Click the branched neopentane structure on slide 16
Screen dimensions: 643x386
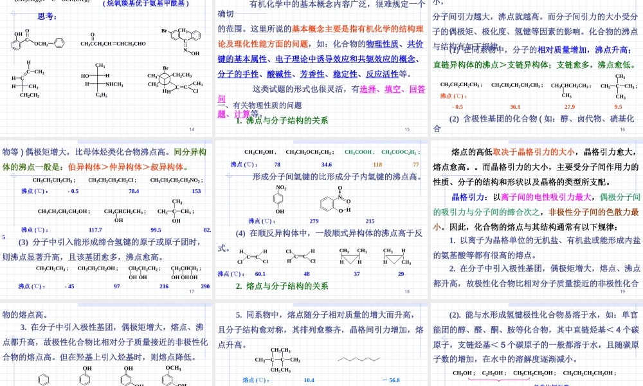[x=619, y=86]
